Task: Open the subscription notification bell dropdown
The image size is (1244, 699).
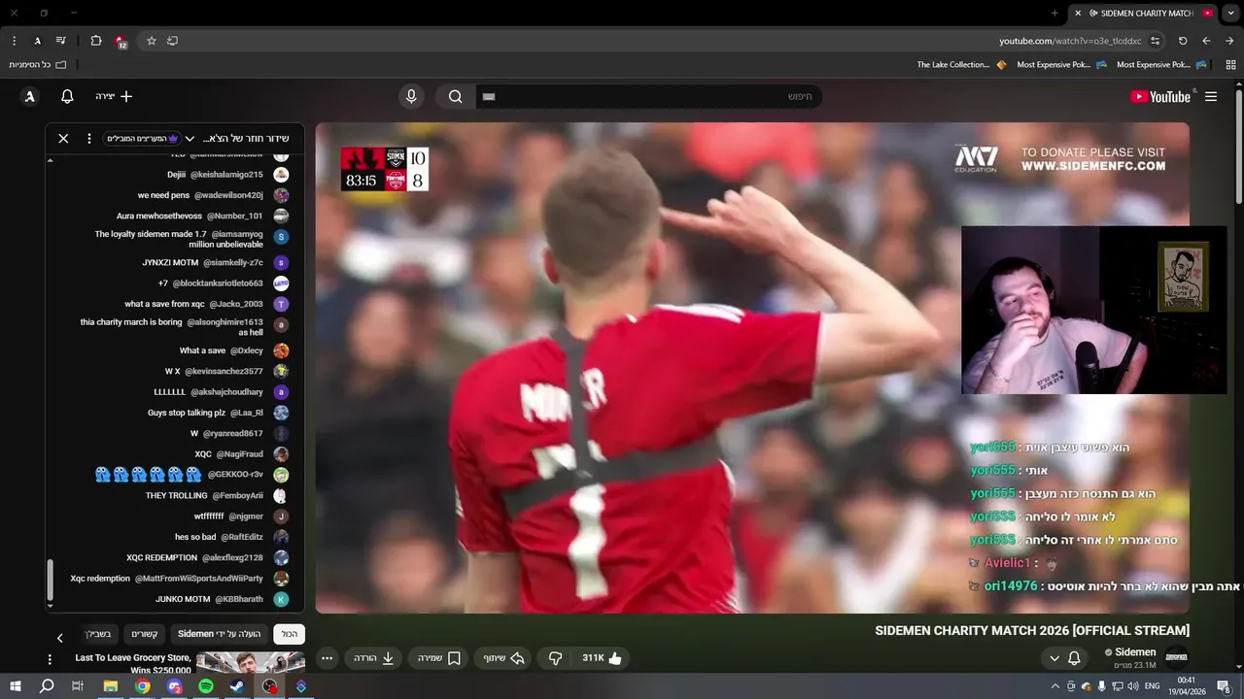Action: tap(1064, 658)
